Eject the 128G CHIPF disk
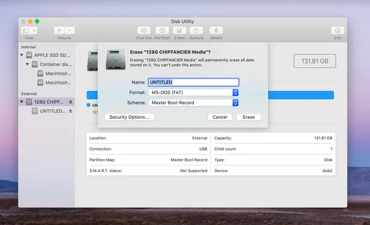The image size is (370, 225). click(x=70, y=102)
